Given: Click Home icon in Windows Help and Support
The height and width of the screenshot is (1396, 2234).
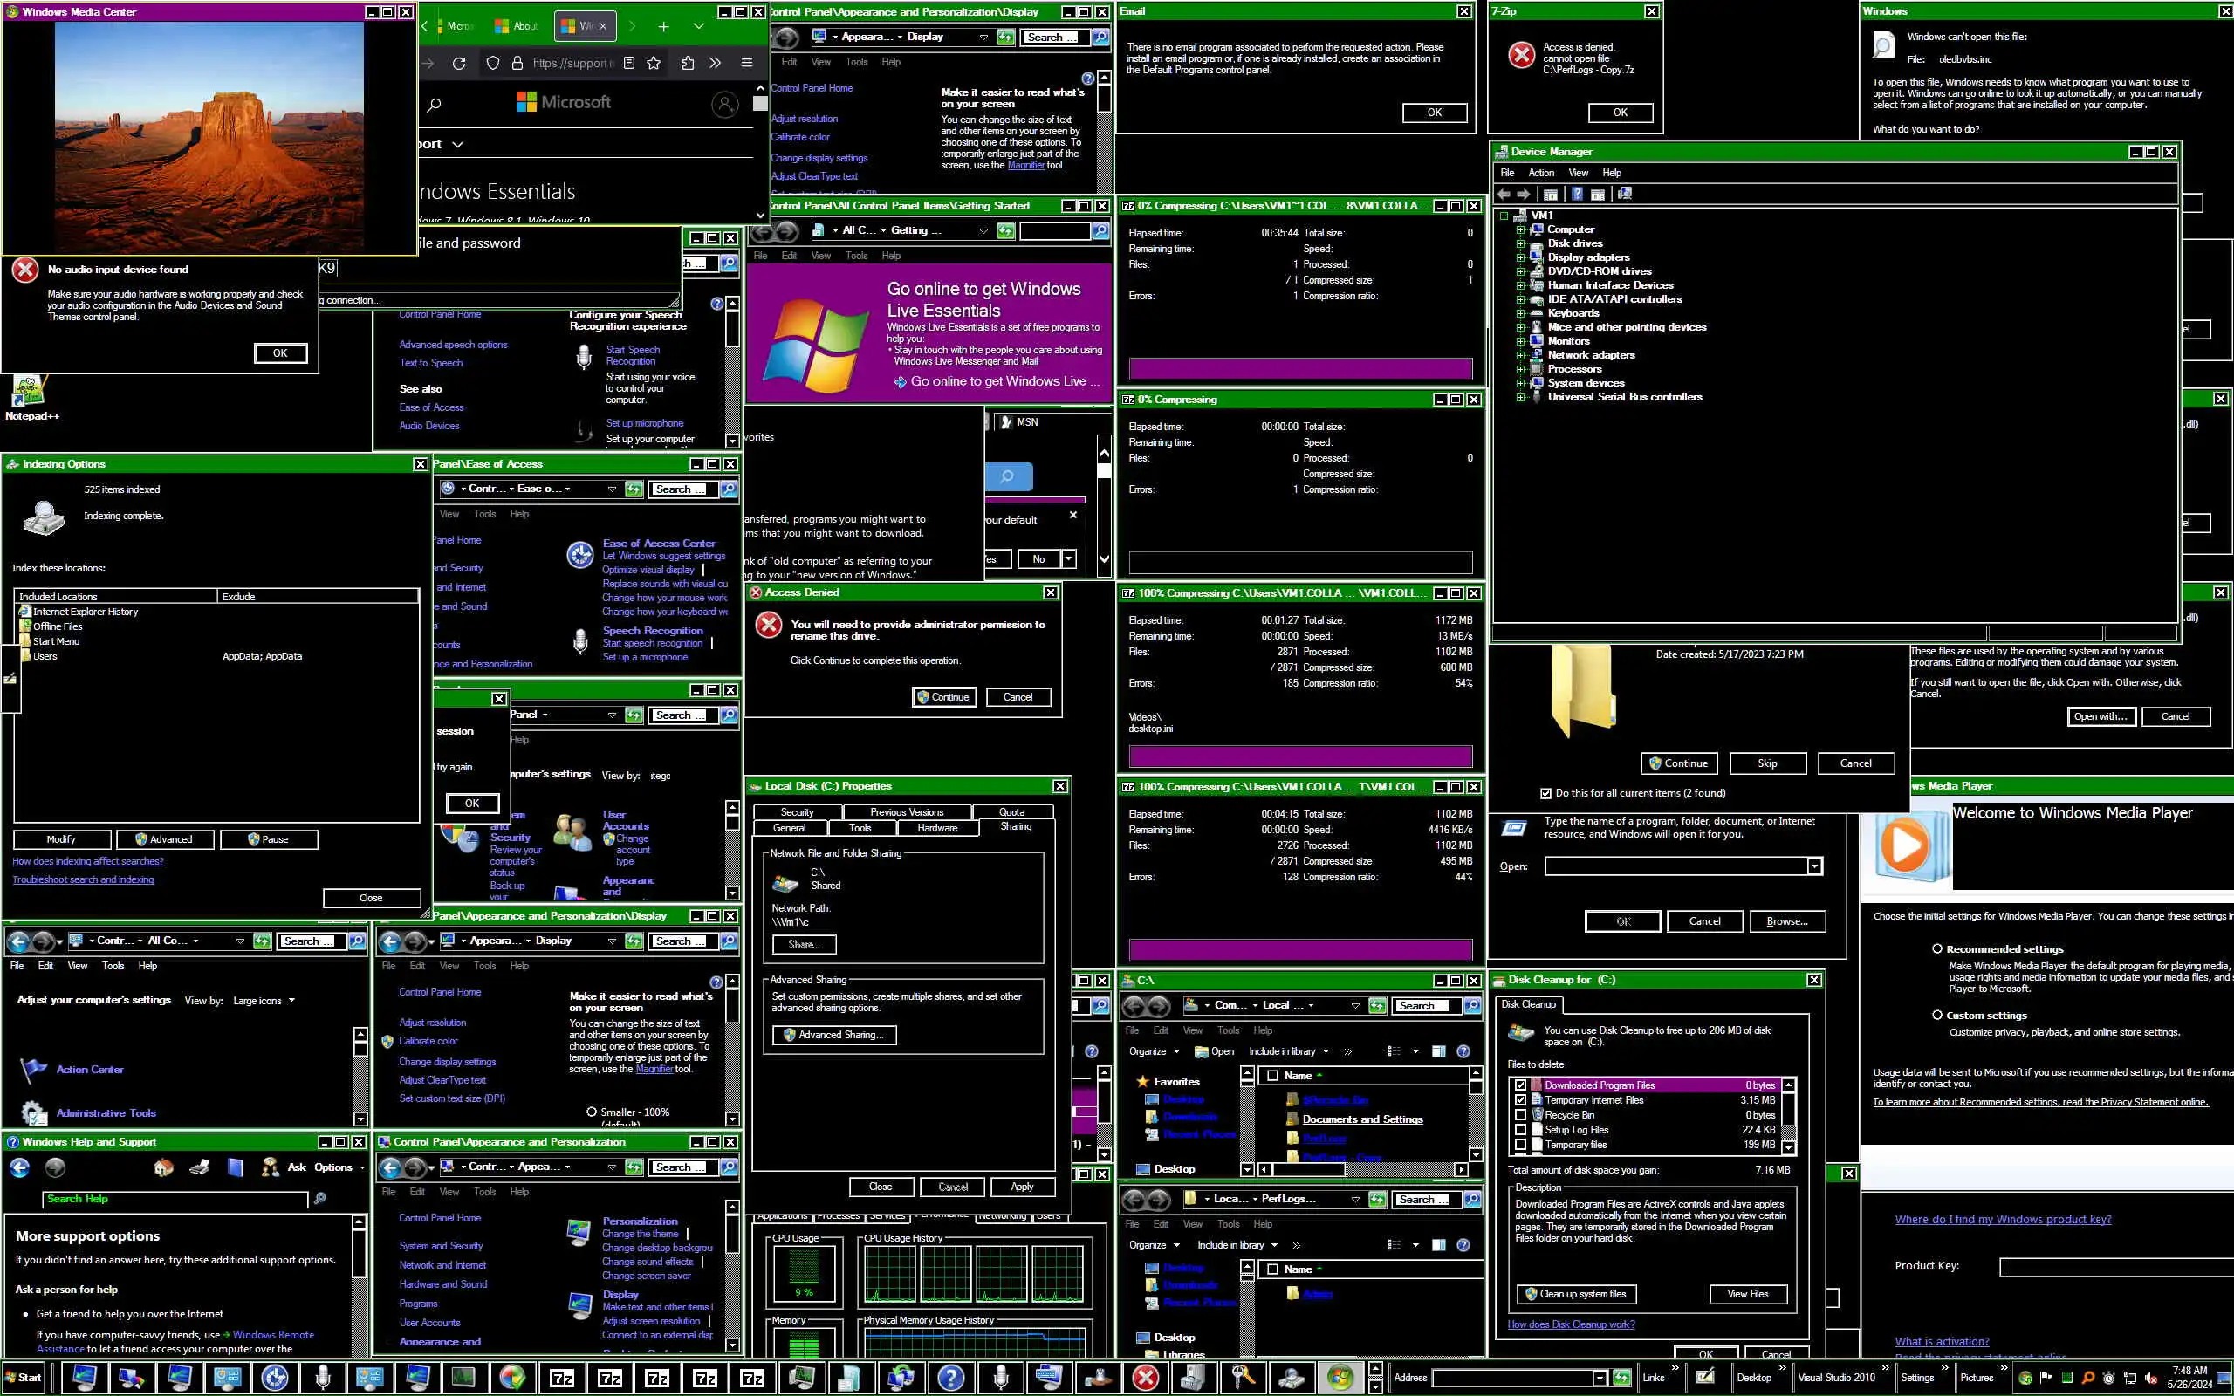Looking at the screenshot, I should (163, 1168).
